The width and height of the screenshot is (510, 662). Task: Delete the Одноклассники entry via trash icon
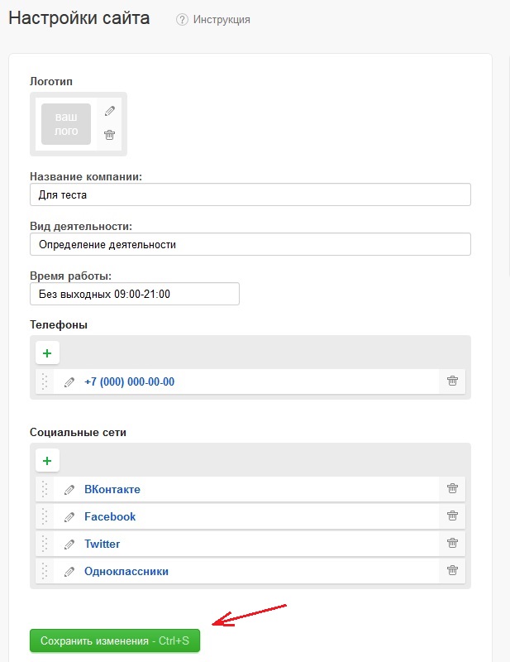tap(452, 570)
